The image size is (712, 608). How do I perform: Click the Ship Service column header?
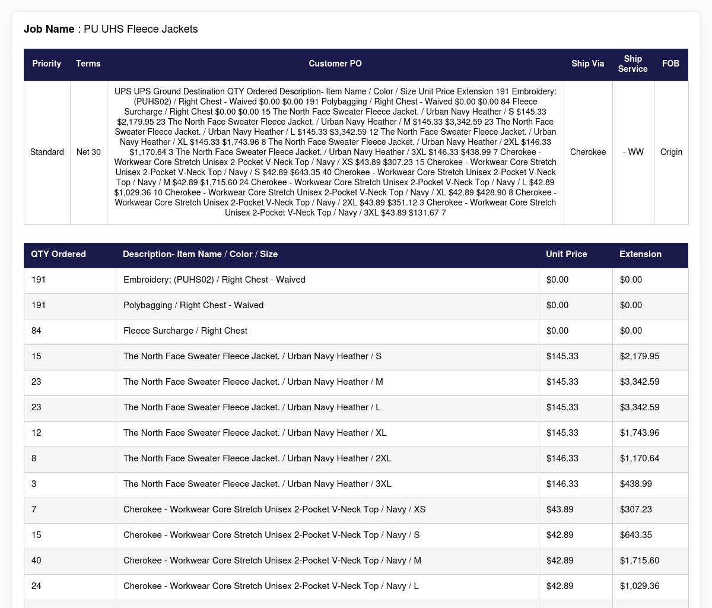[633, 64]
